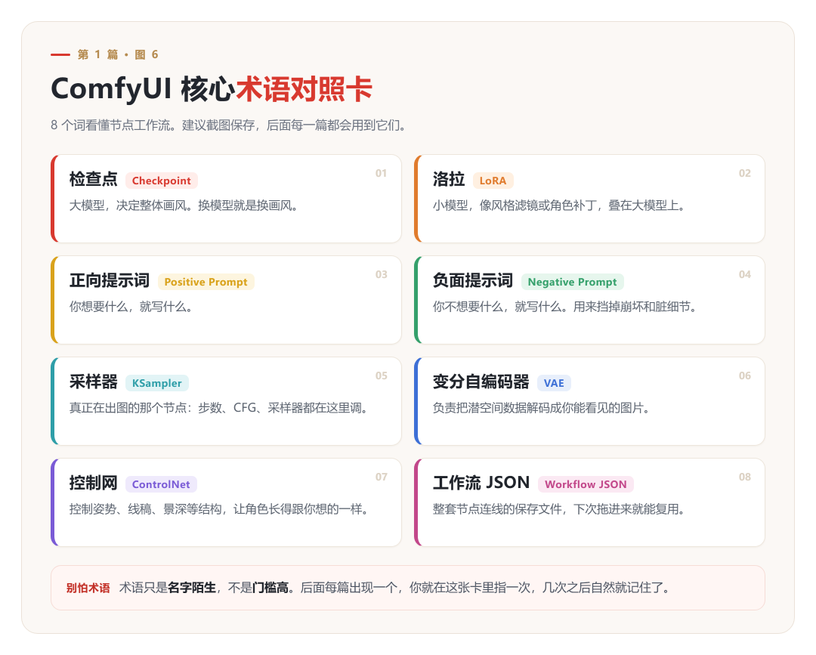
Task: Click the card number '04'
Action: coord(745,275)
